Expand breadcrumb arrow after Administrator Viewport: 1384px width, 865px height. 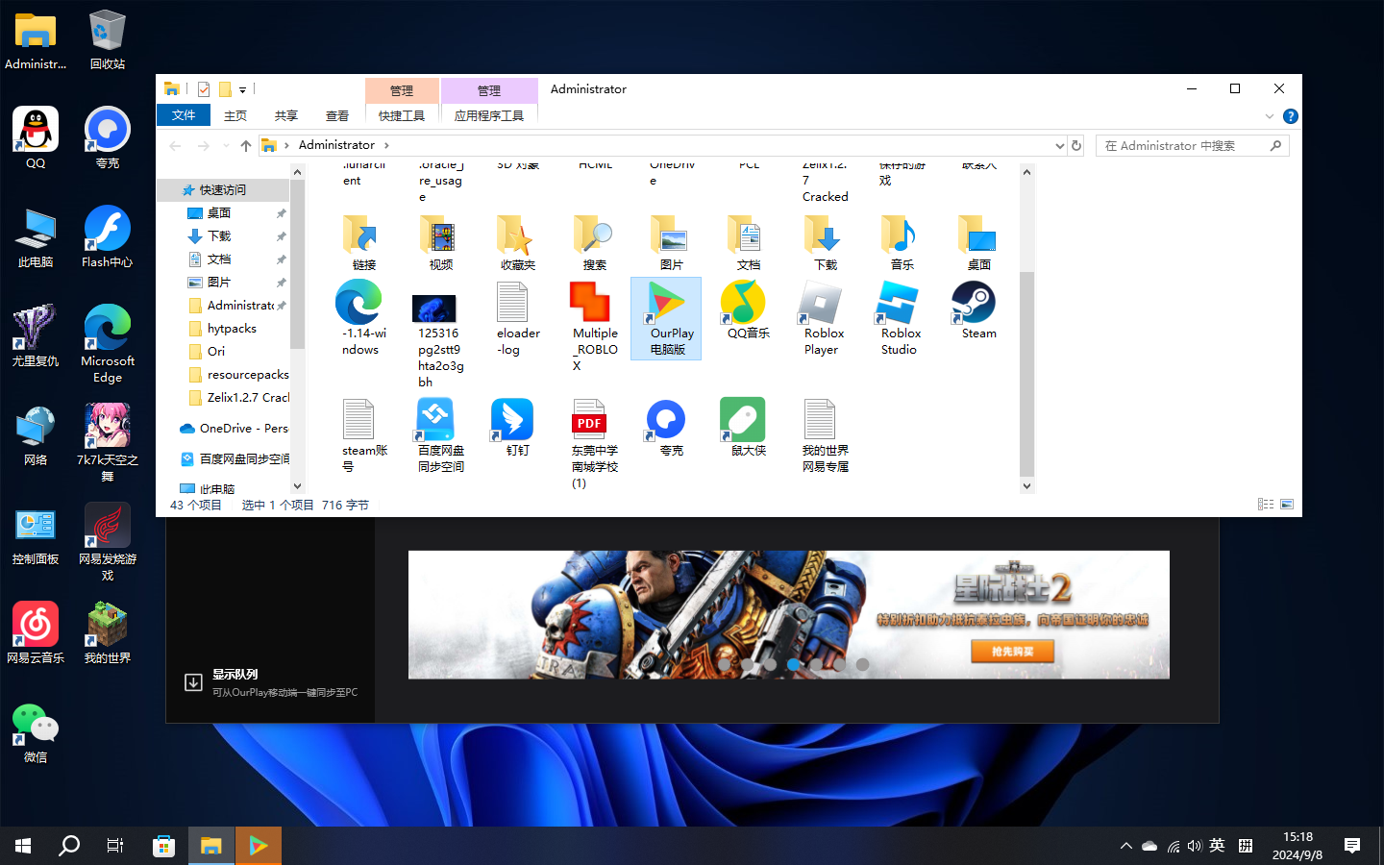(x=386, y=145)
